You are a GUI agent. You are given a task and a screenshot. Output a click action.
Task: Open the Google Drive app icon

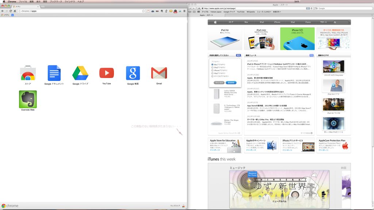coord(80,73)
